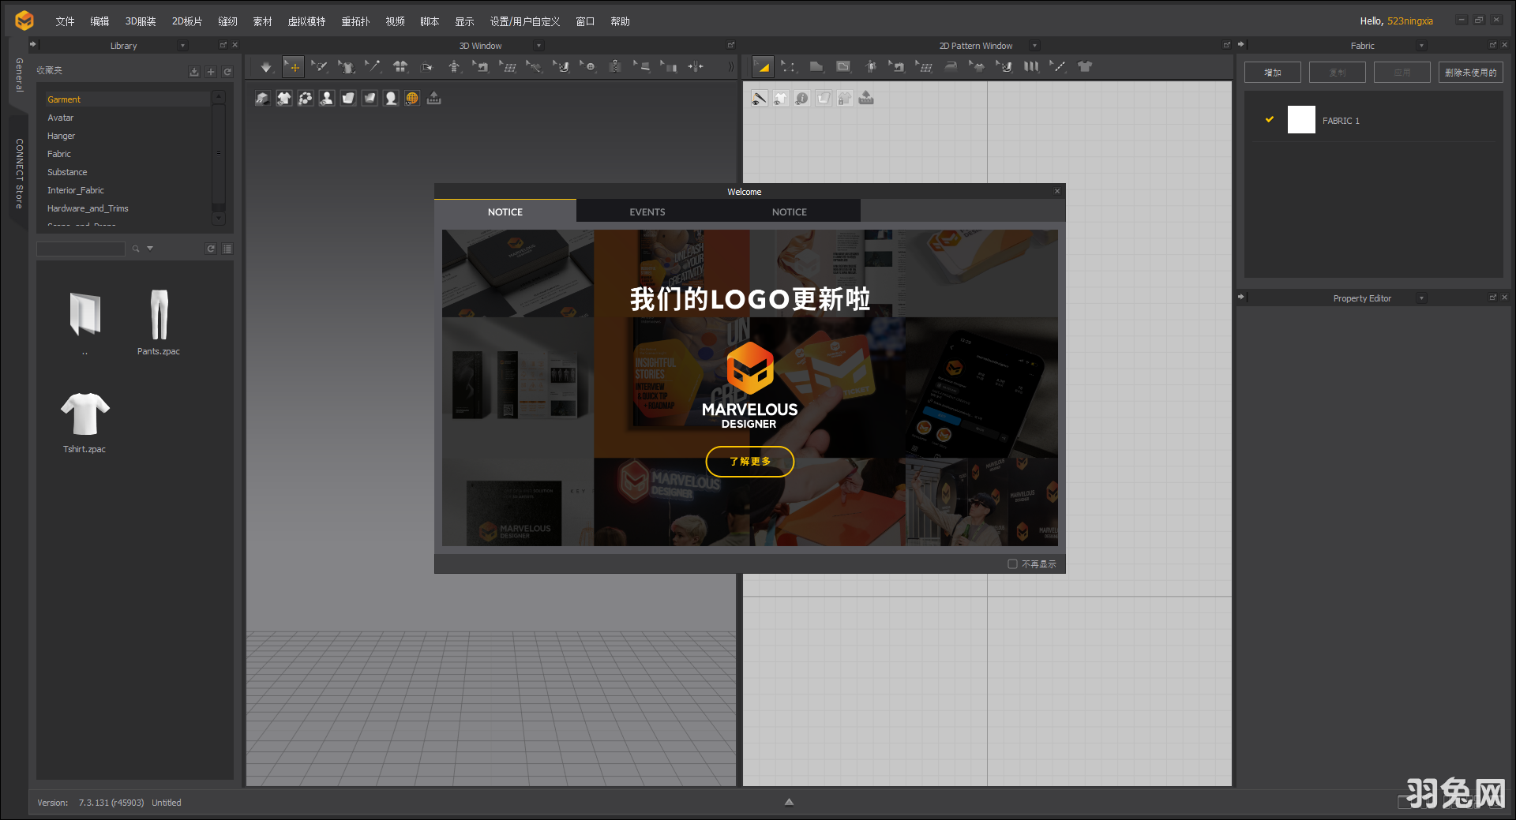Switch to the EVENTS tab
1516x820 pixels.
coord(647,212)
